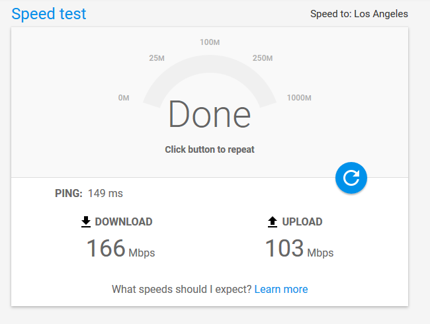
Task: Click the 25M gauge label
Action: point(157,58)
